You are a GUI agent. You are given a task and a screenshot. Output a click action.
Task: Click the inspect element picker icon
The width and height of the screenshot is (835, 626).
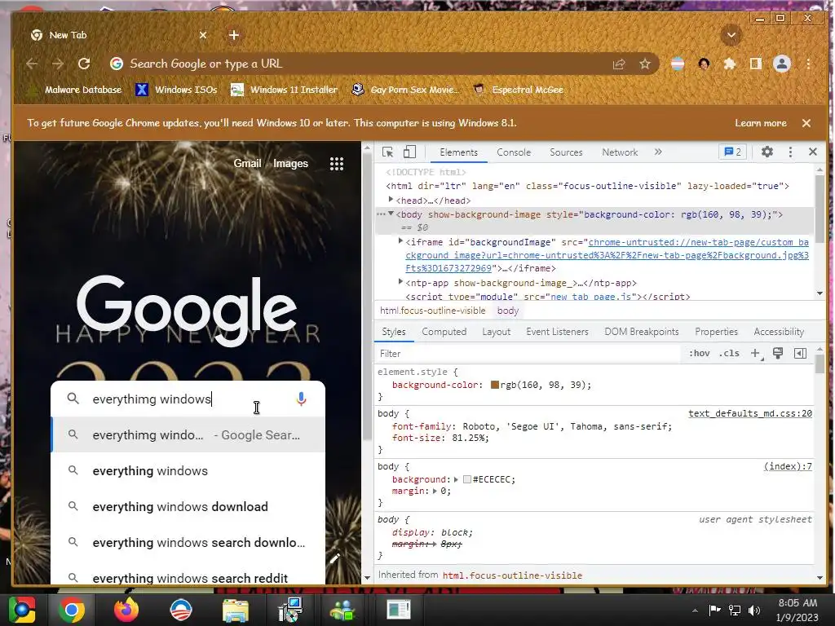[387, 152]
